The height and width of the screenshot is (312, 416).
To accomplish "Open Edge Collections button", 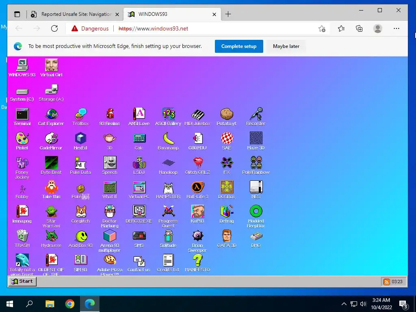I will [x=359, y=28].
